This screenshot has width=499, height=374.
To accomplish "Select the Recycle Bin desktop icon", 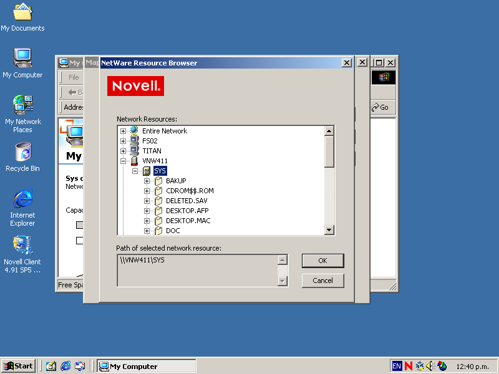I will [x=22, y=157].
